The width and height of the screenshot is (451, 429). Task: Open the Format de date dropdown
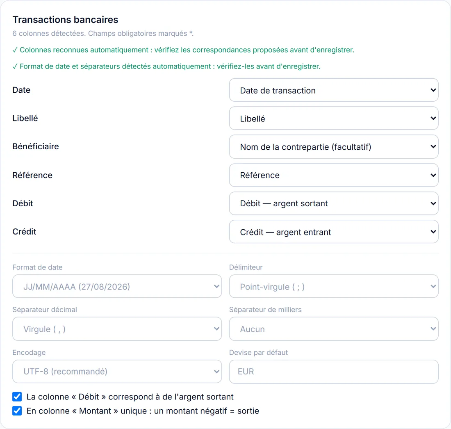(117, 286)
